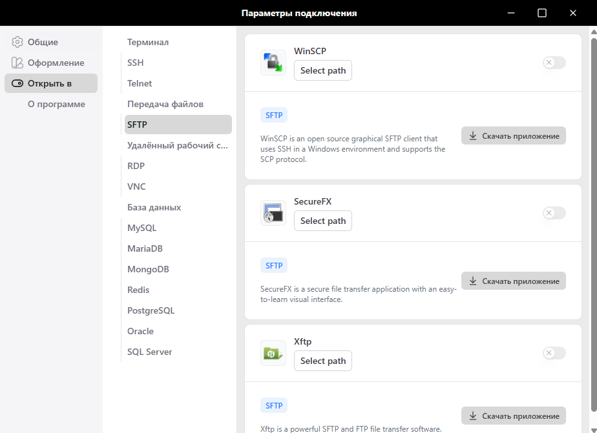Click Select path for WinSCP
The width and height of the screenshot is (597, 433).
tap(323, 70)
